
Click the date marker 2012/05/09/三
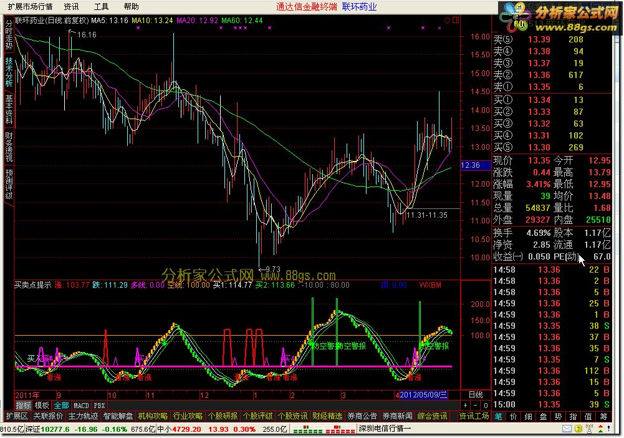[423, 394]
